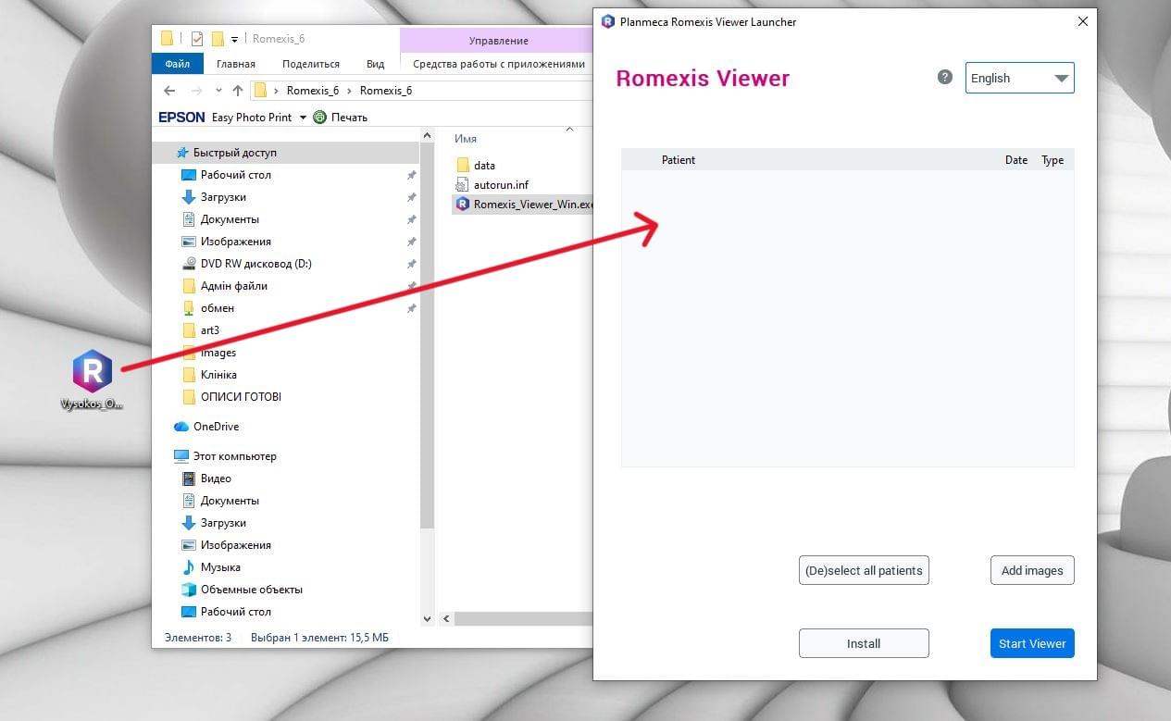
Task: Click the Add images button
Action: (x=1031, y=570)
